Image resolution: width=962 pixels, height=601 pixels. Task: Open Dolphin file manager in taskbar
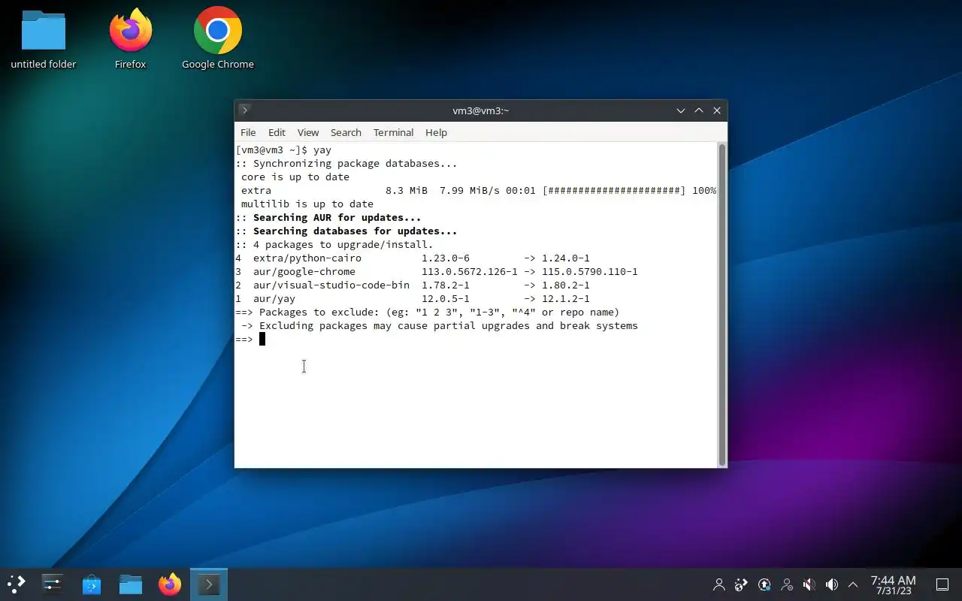coord(131,584)
